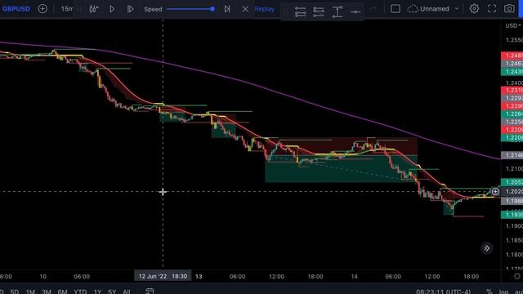The width and height of the screenshot is (523, 294).
Task: Open the Unnamed layout cloud menu
Action: tap(428, 9)
